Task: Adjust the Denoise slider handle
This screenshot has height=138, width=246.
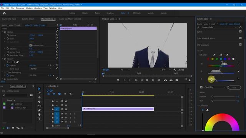Action: pyautogui.click(x=212, y=97)
